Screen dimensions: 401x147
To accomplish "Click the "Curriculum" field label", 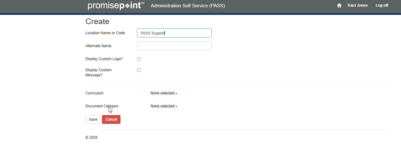I will click(94, 93).
